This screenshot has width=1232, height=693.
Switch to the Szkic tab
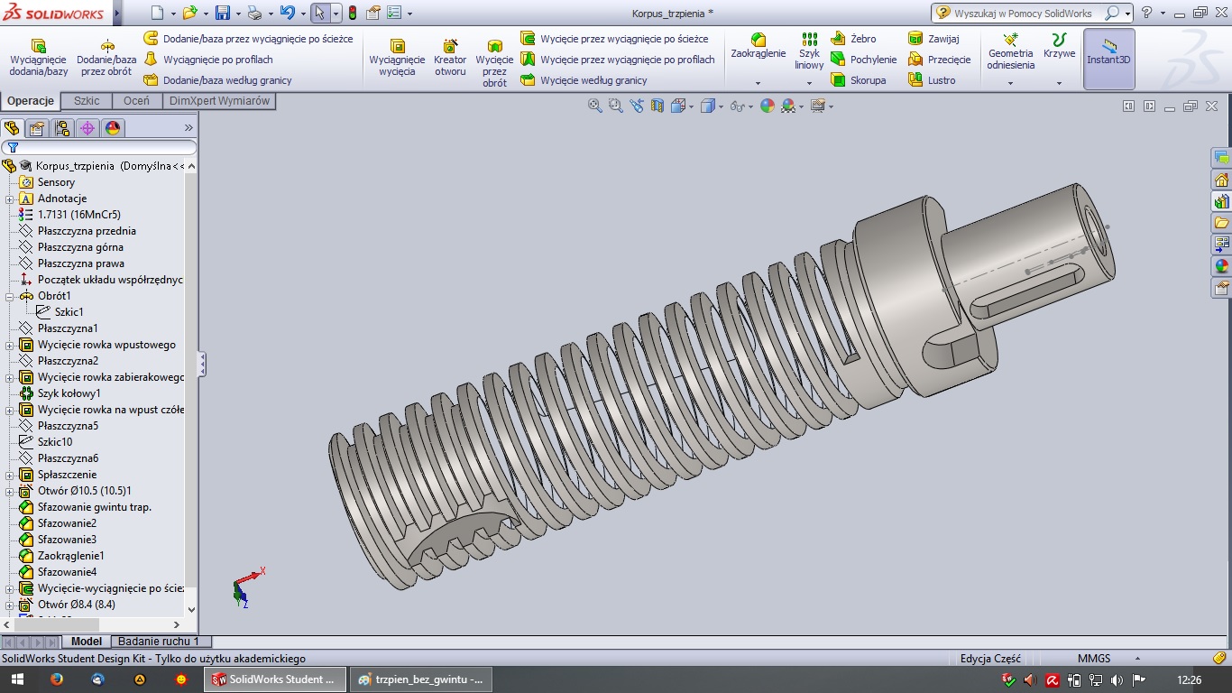click(87, 101)
